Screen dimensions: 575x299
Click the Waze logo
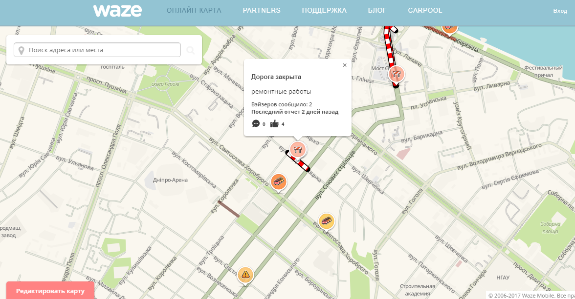117,11
